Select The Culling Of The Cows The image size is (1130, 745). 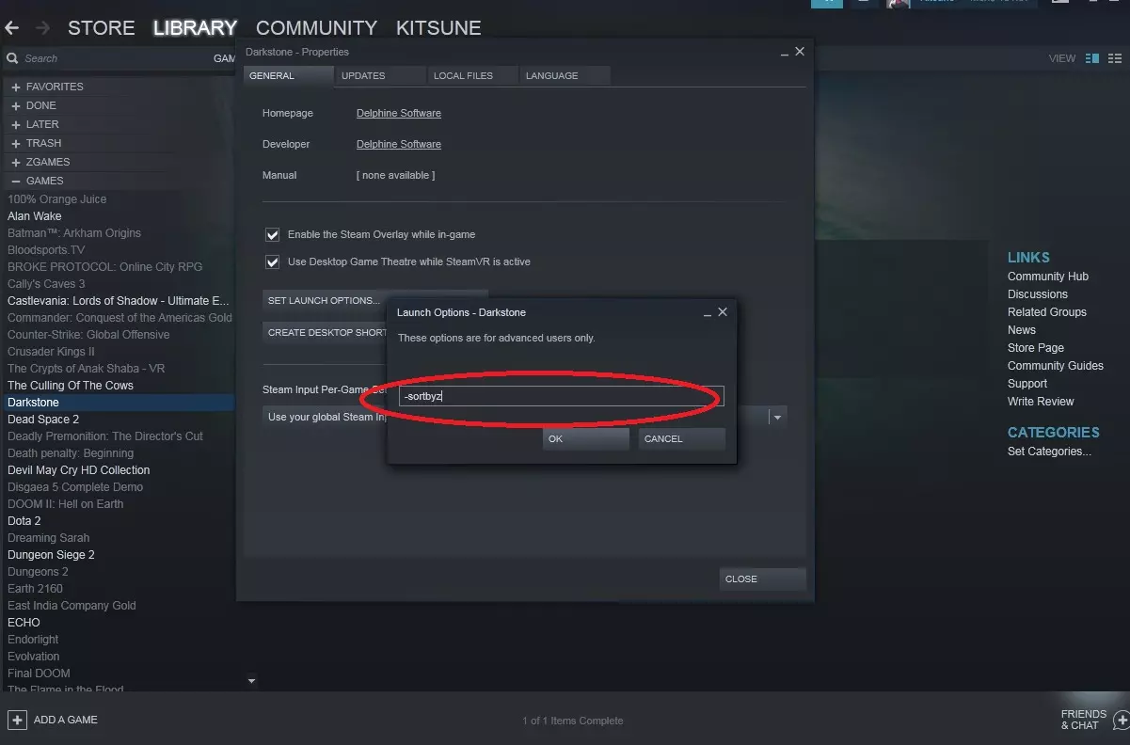[71, 386]
